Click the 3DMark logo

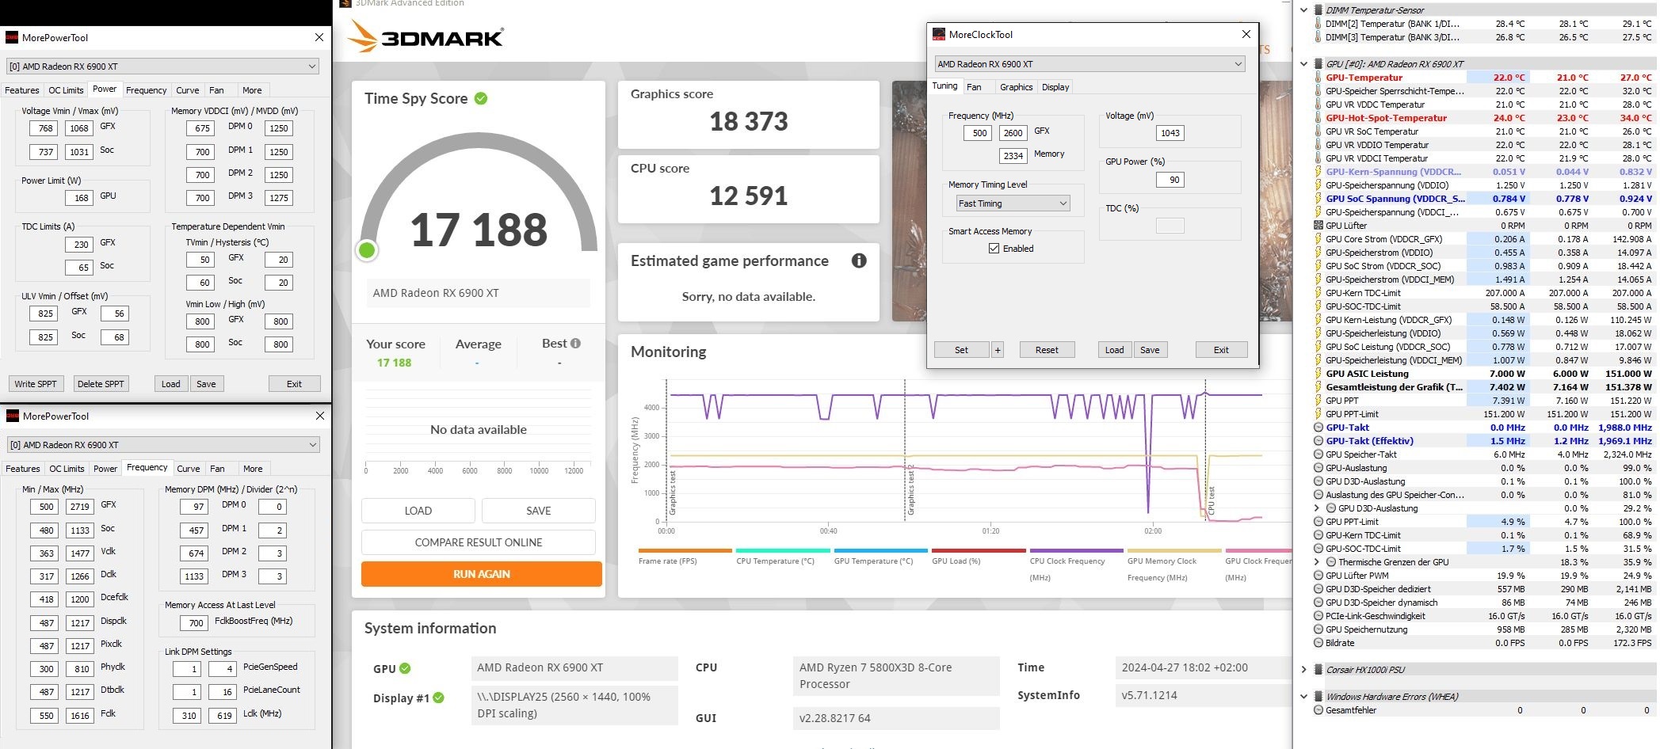tap(426, 36)
